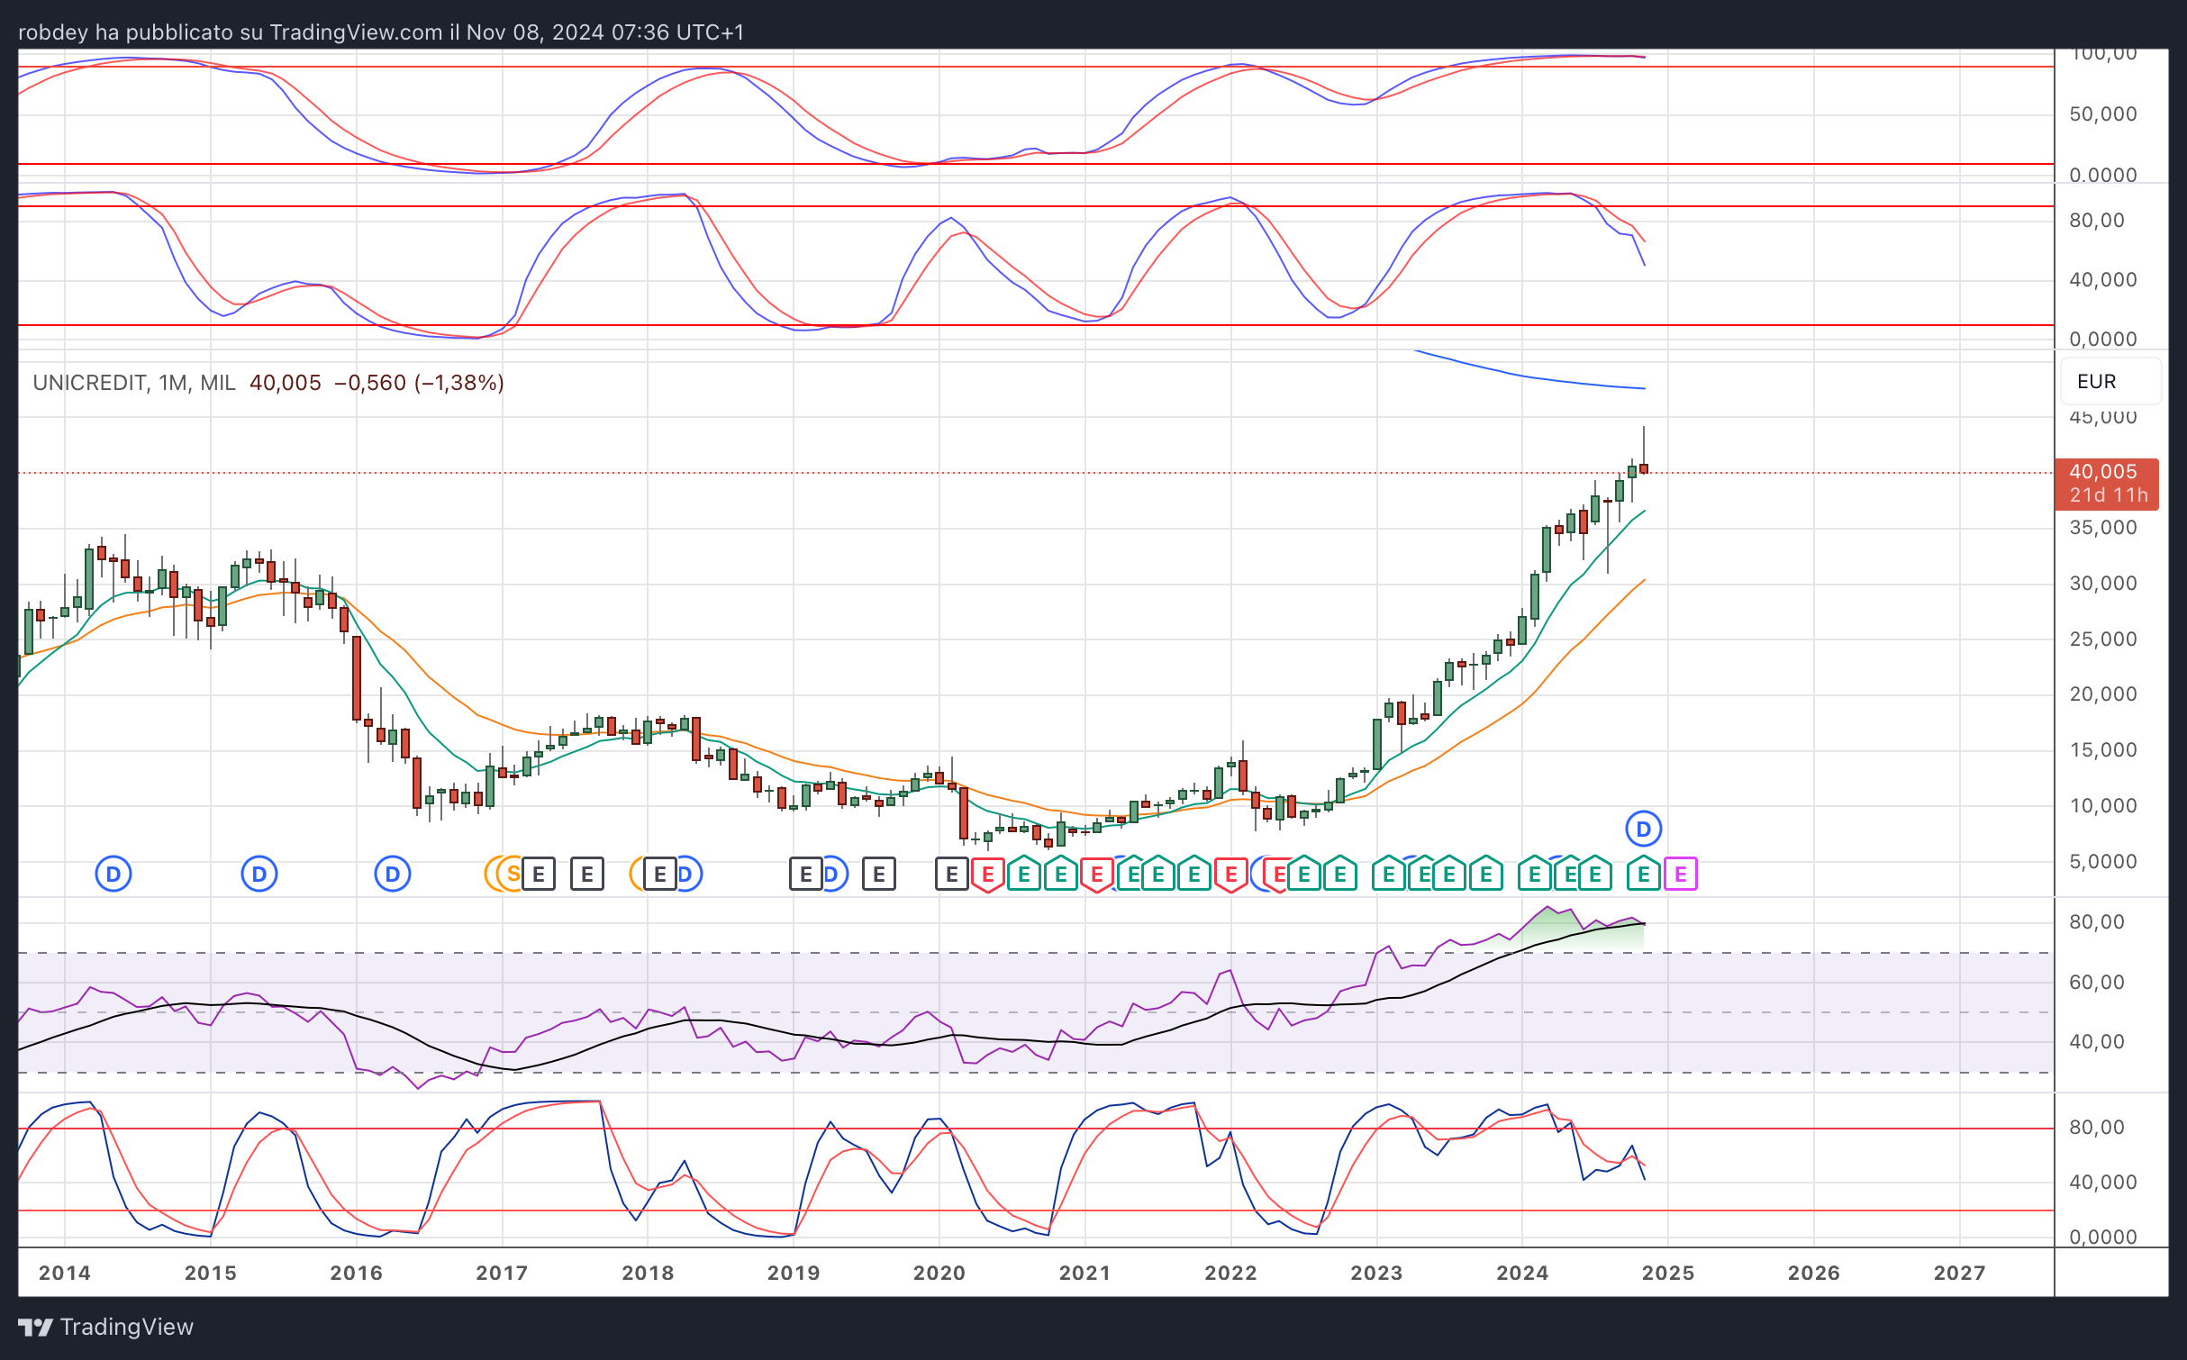Click the 2014 label on time axis

tap(65, 1273)
